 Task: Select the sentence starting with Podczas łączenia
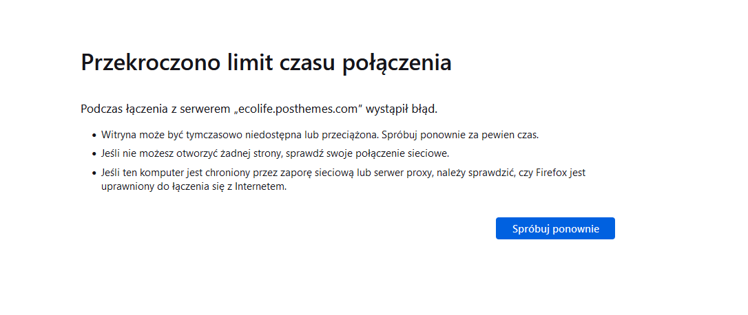coord(259,109)
